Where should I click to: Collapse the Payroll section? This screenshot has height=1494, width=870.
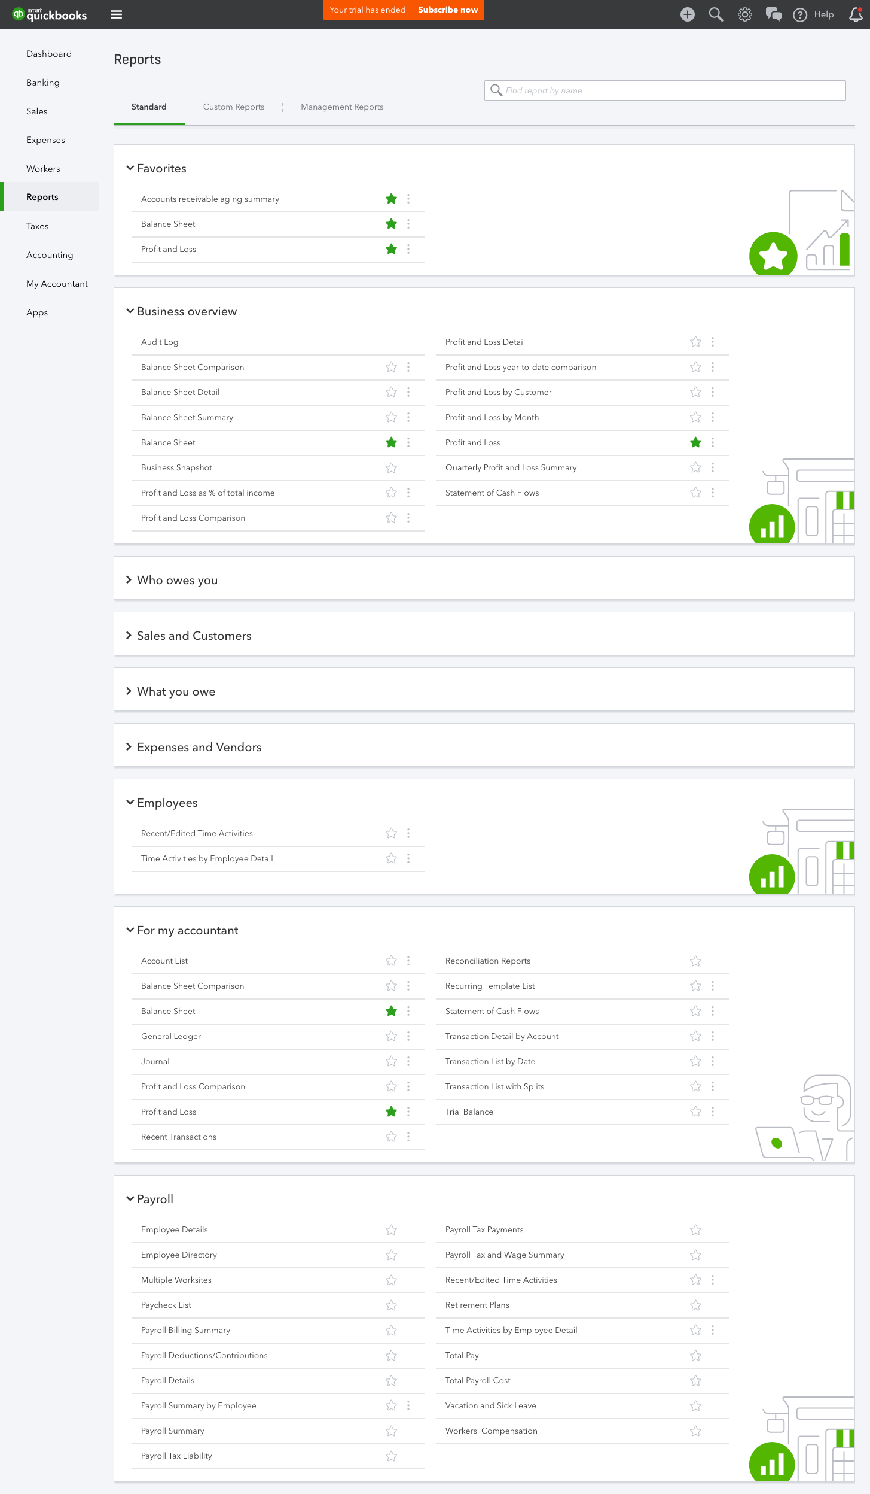pyautogui.click(x=130, y=1199)
